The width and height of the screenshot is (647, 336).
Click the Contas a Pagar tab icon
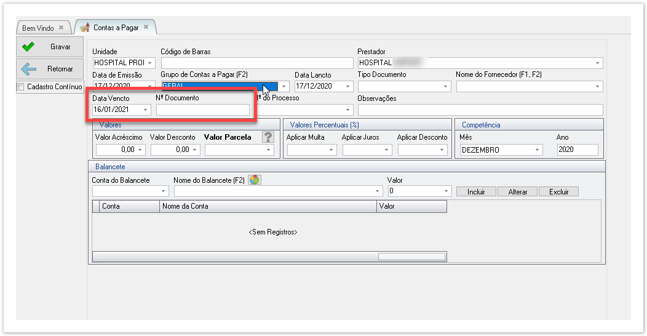point(85,28)
